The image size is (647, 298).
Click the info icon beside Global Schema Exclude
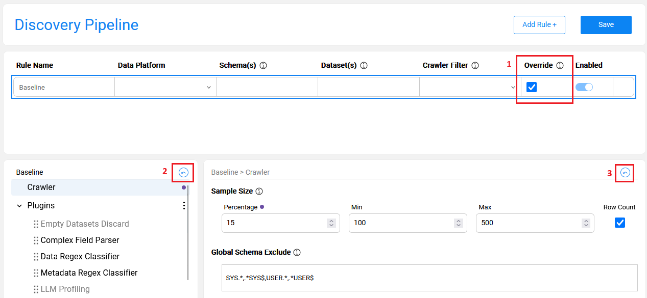(x=297, y=252)
